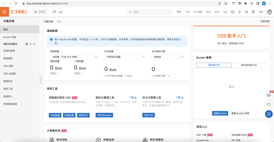Download the 命令行管理工具 via 下载 link
The width and height of the screenshot is (274, 142).
pos(180,97)
